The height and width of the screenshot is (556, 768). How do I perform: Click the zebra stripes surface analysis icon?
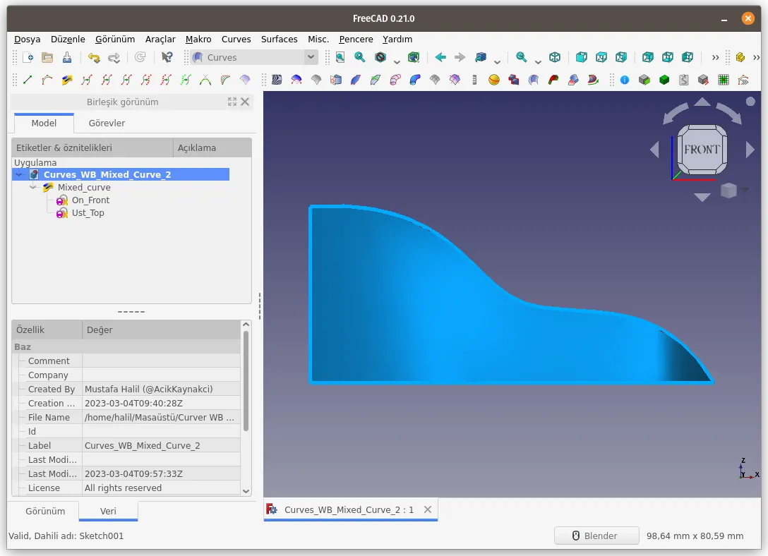pyautogui.click(x=277, y=80)
